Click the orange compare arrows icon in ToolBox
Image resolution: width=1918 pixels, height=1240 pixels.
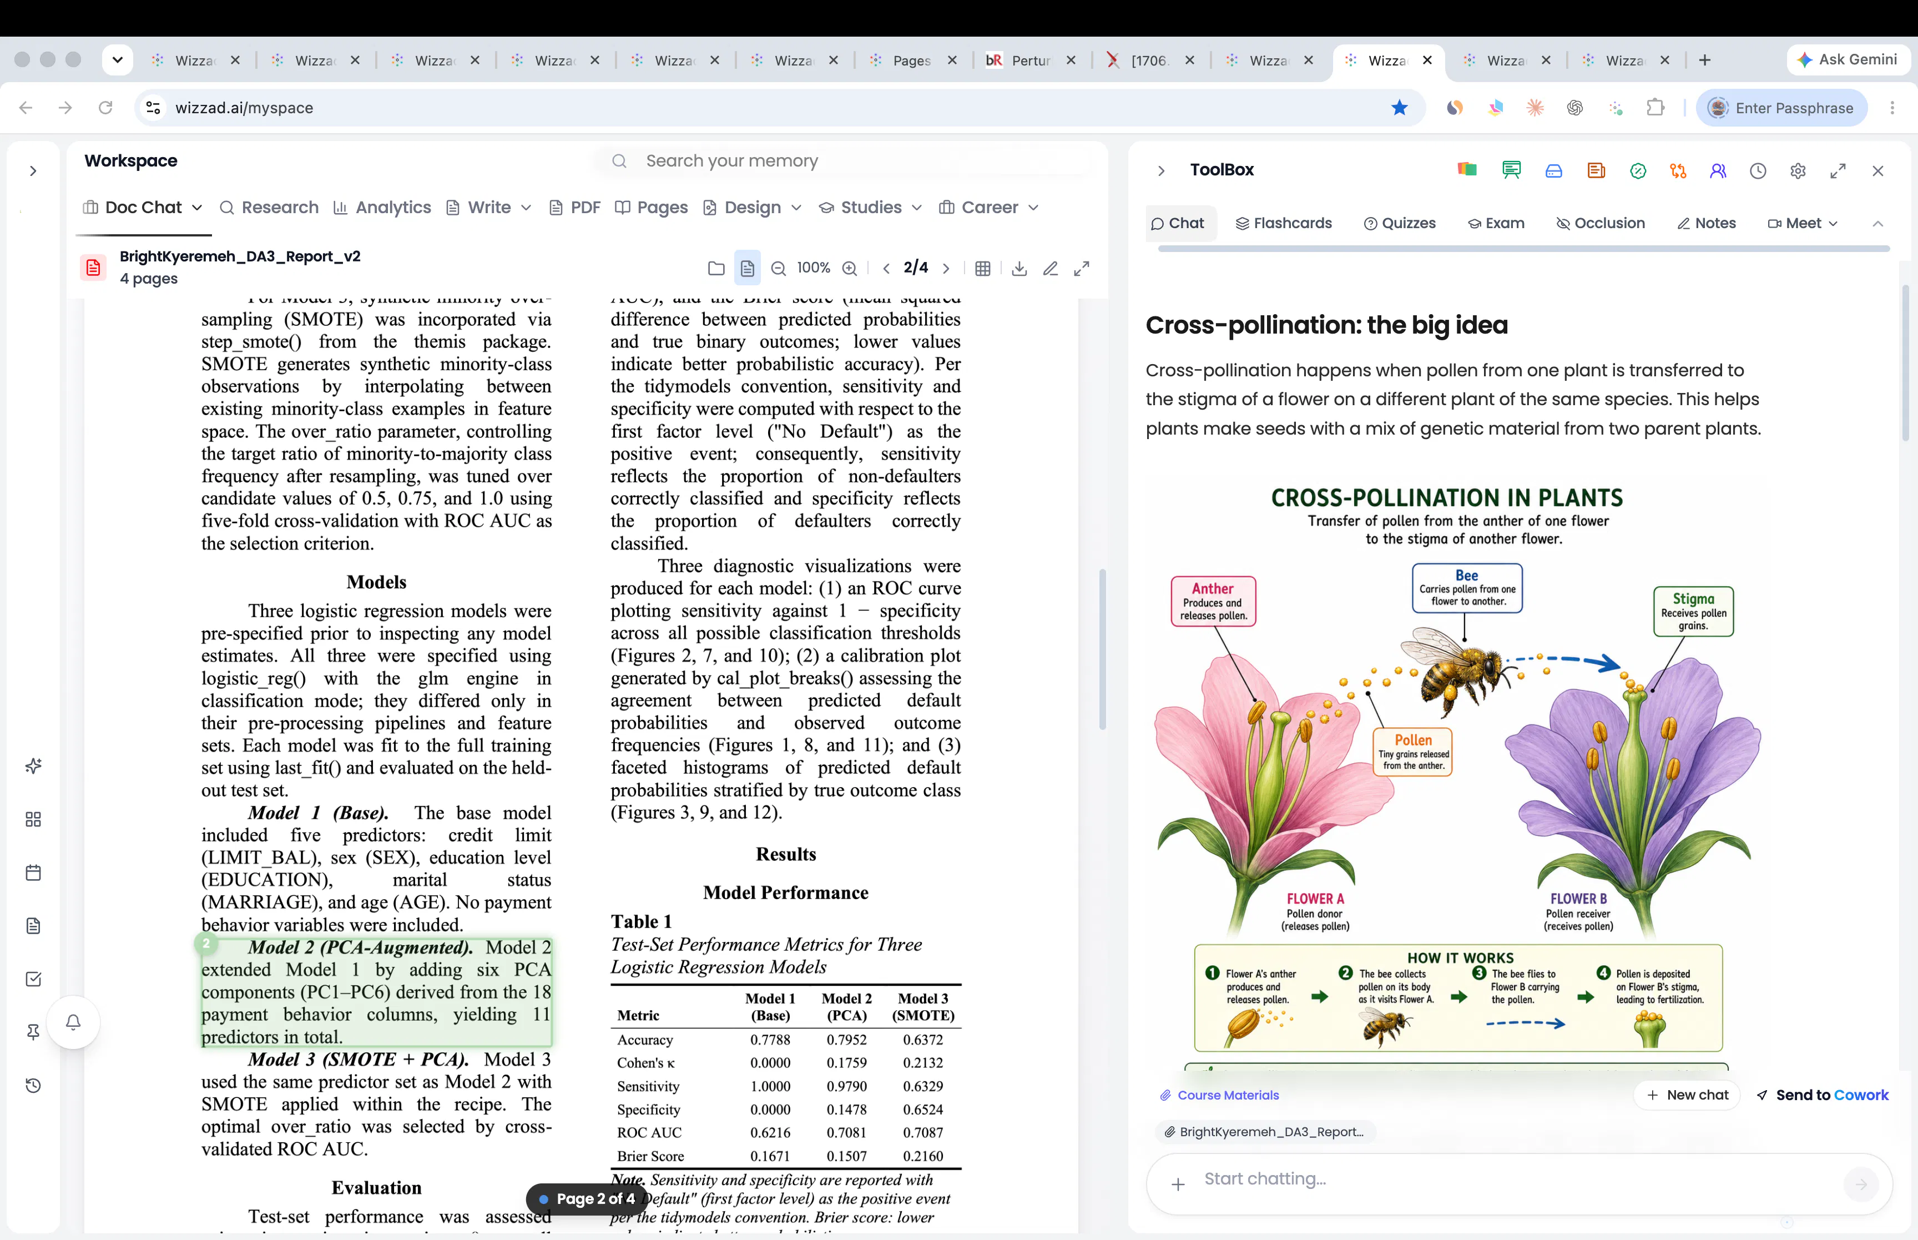tap(1677, 171)
